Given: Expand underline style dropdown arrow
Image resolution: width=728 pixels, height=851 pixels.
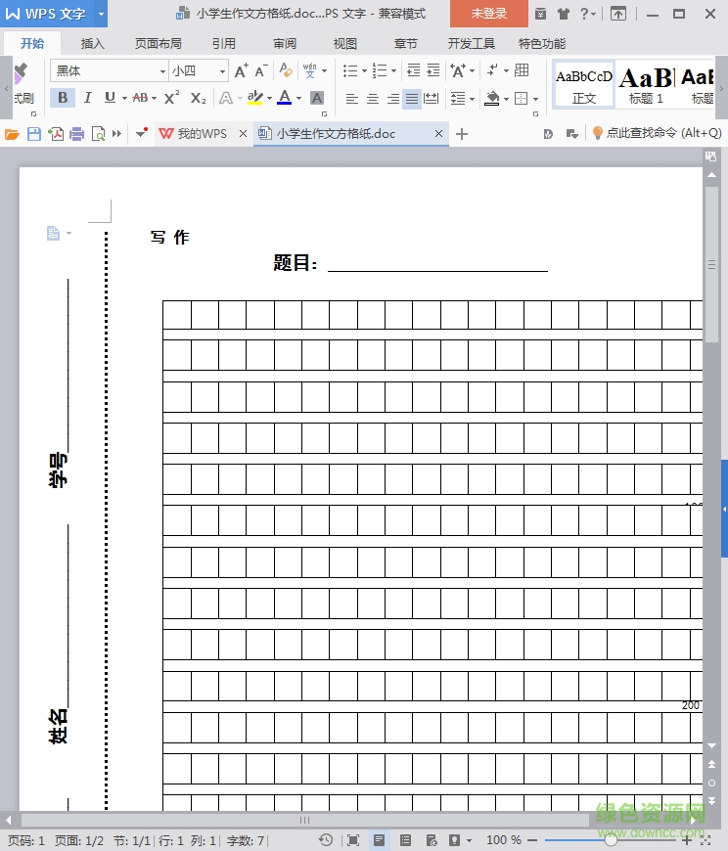Looking at the screenshot, I should [x=124, y=98].
